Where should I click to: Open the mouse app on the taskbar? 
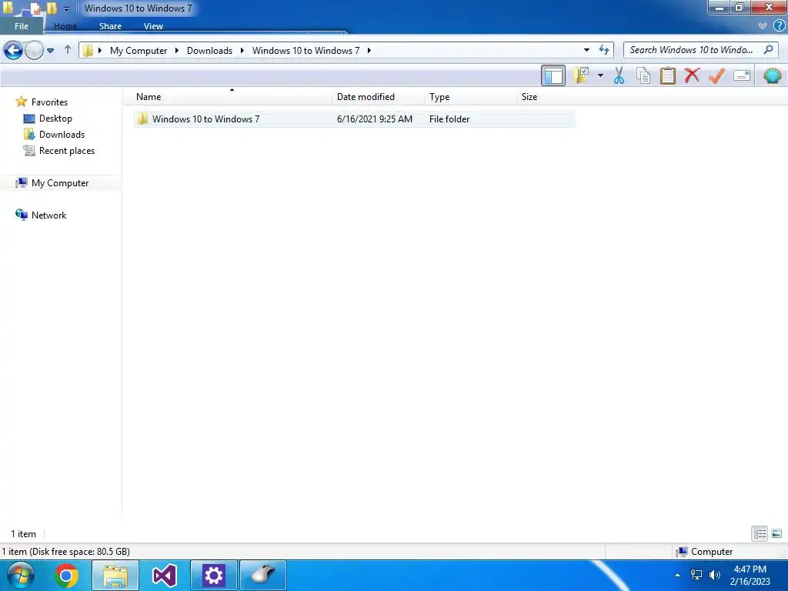tap(263, 576)
